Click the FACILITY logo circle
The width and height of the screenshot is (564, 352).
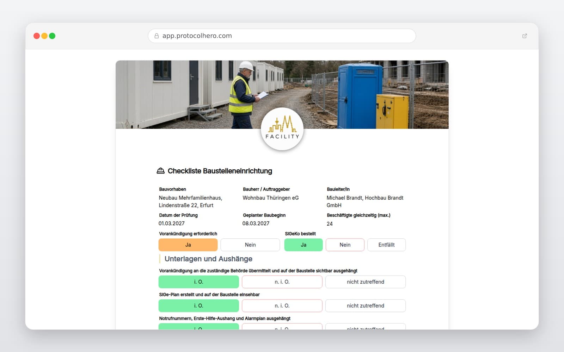[282, 129]
